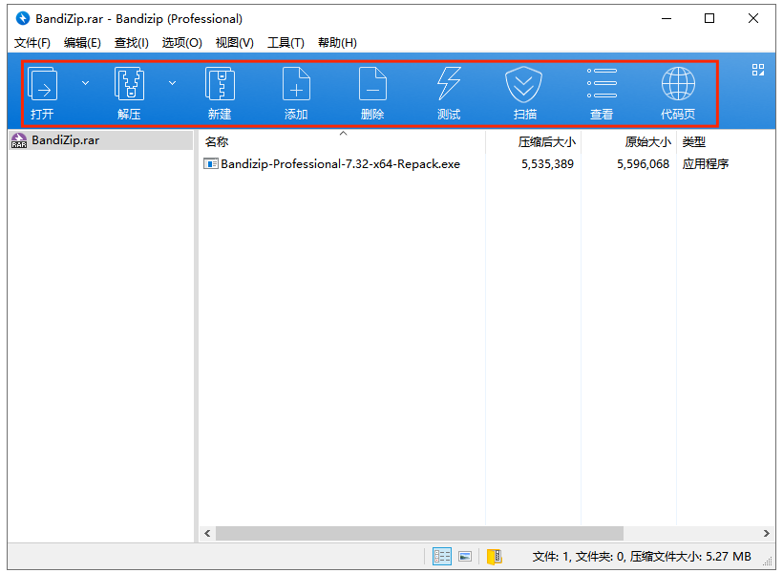Image resolution: width=783 pixels, height=573 pixels.
Task: Click the Bandizip app icon in title bar
Action: pyautogui.click(x=23, y=18)
